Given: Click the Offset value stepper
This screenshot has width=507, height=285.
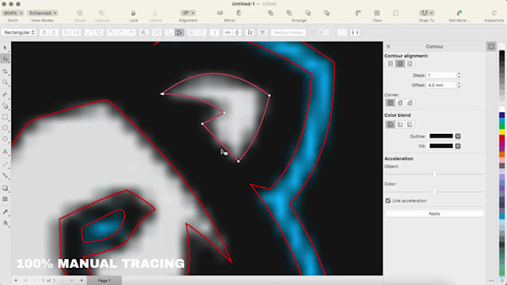Looking at the screenshot, I should 459,86.
